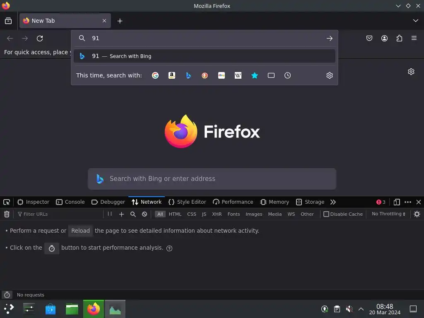The width and height of the screenshot is (424, 318).
Task: Personalize new tab with gear icon
Action: [x=411, y=72]
